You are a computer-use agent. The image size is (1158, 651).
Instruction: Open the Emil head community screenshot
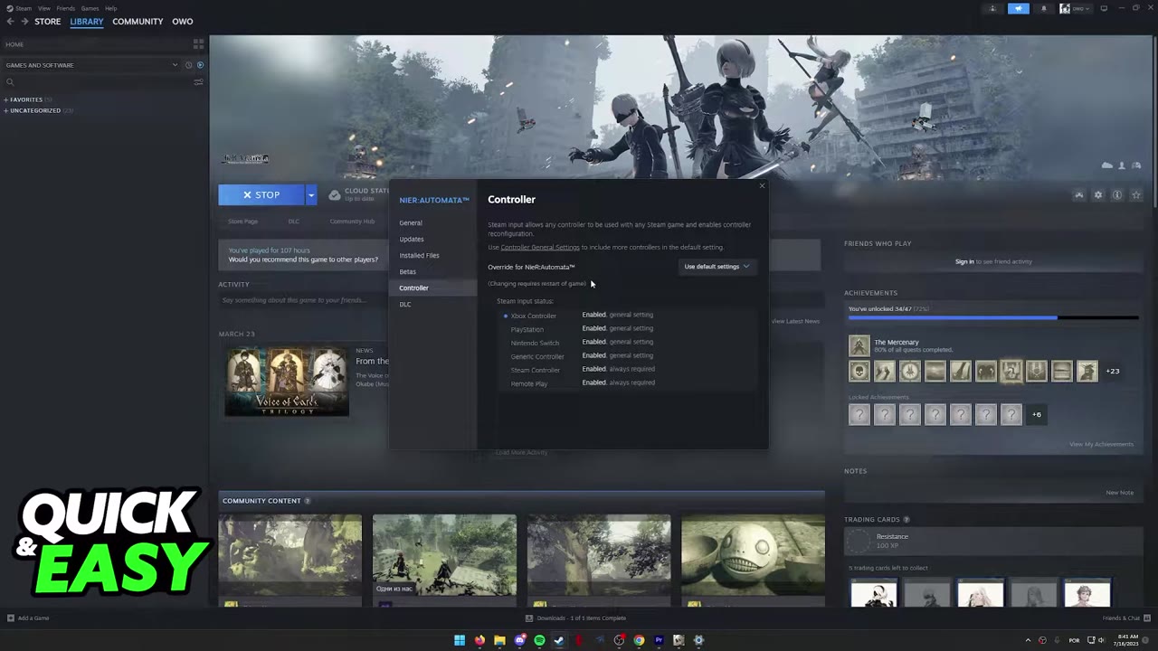pos(753,557)
